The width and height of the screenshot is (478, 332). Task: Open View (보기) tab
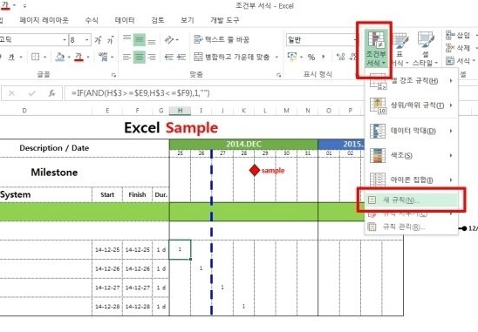coord(188,20)
